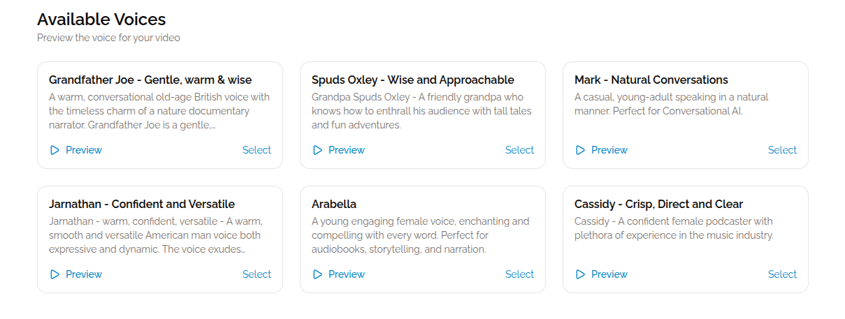This screenshot has width=845, height=319.
Task: Click the Preview text link for Arabella
Action: tap(347, 274)
